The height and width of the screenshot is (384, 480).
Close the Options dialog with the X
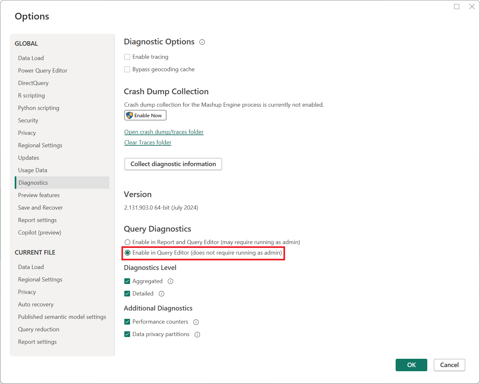(x=472, y=7)
